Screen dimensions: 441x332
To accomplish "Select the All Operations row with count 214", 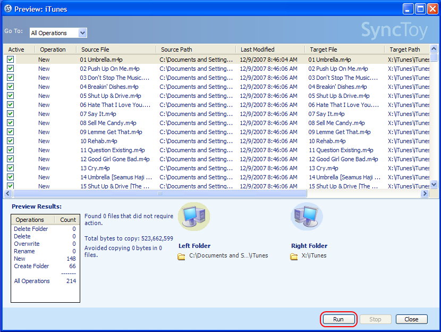I will [x=45, y=281].
